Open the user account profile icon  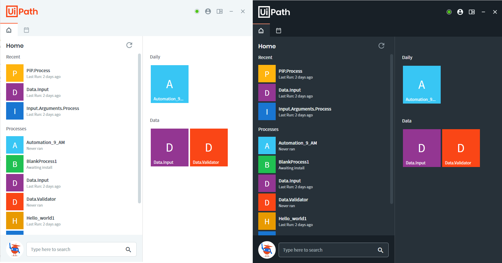460,12
